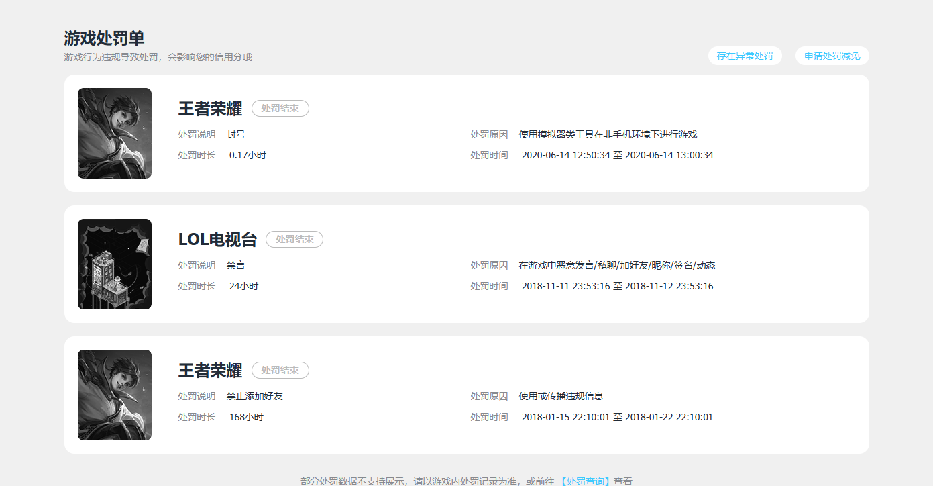Open the 王者荣耀 thumbnail in the 封号 card
Viewport: 933px width, 486px height.
click(115, 133)
